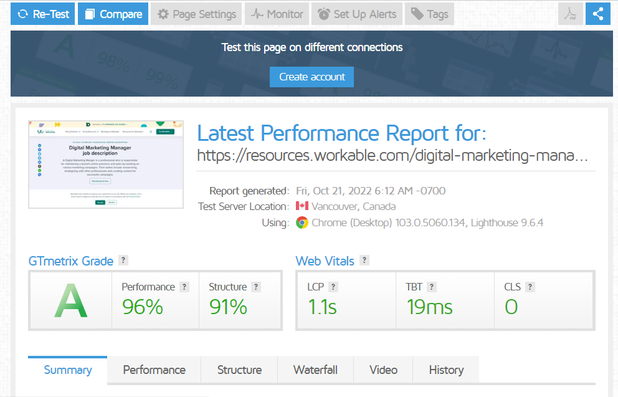Click the tested page screenshot thumbnail
Viewport: 618px width, 397px height.
[x=106, y=164]
